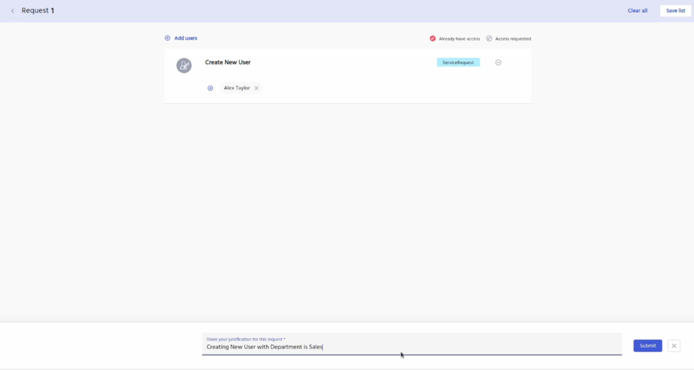Click the Clear all link
694x370 pixels.
[x=637, y=10]
